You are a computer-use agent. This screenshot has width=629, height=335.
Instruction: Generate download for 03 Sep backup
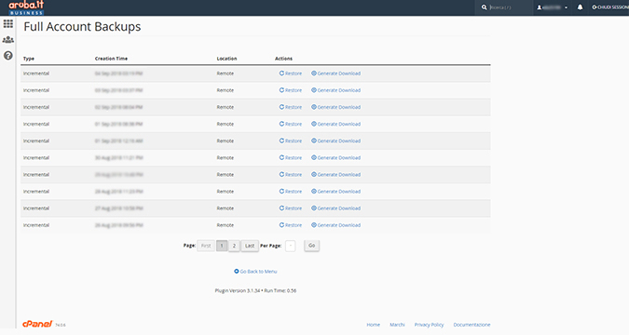pos(335,90)
